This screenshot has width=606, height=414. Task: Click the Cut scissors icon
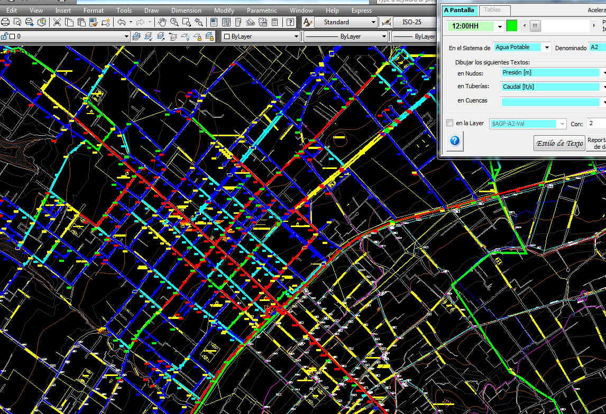(57, 22)
